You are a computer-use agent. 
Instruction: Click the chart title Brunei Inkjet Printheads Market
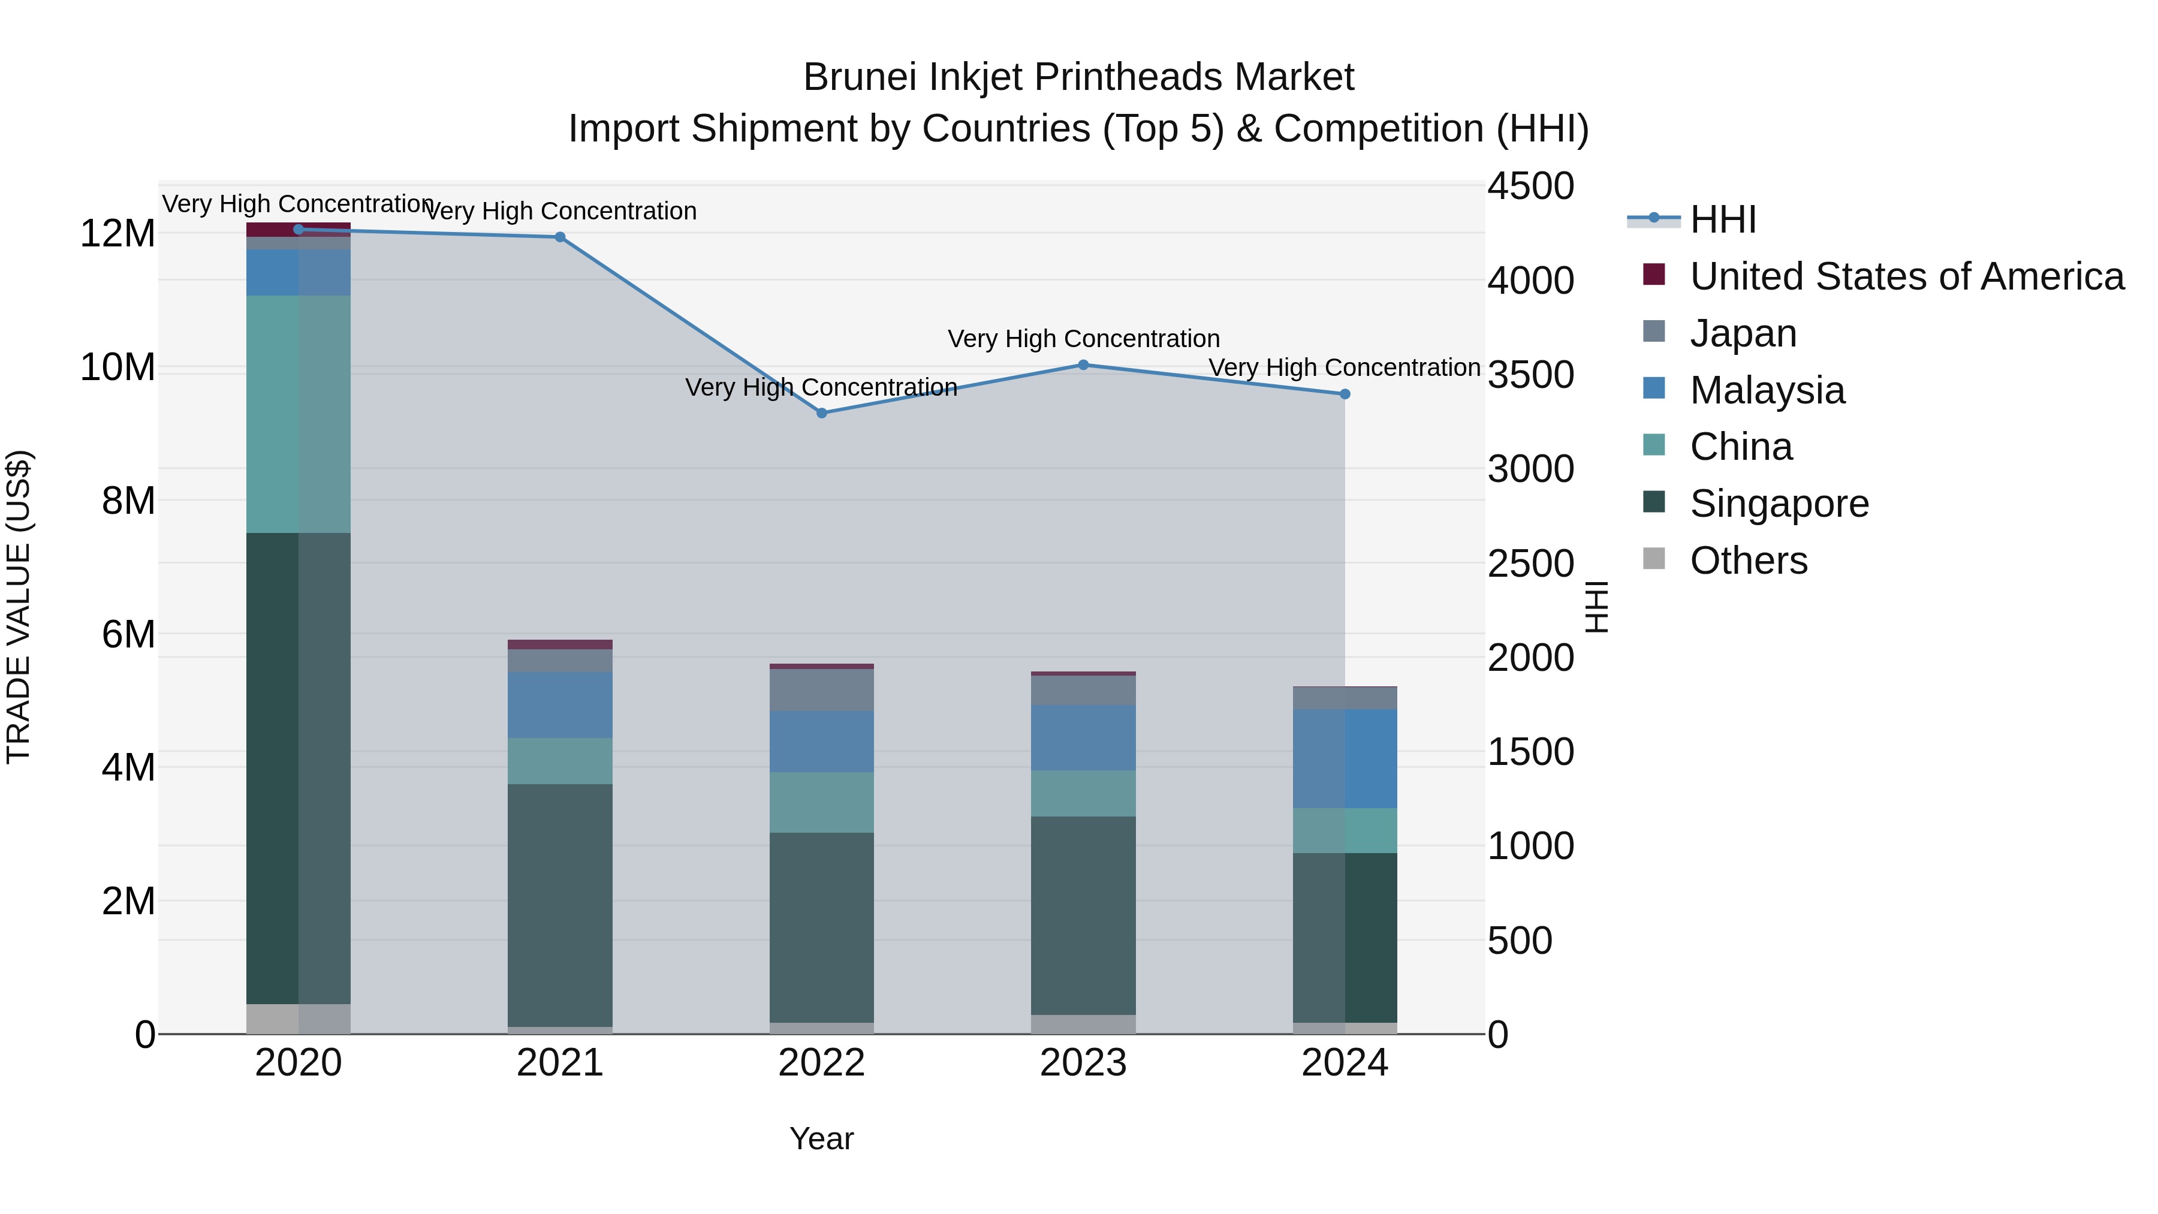[x=1079, y=78]
